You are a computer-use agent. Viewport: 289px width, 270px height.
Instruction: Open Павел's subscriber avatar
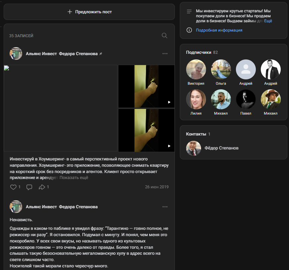tap(246, 99)
